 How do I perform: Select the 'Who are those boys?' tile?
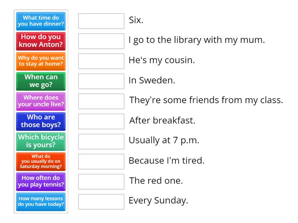click(41, 122)
